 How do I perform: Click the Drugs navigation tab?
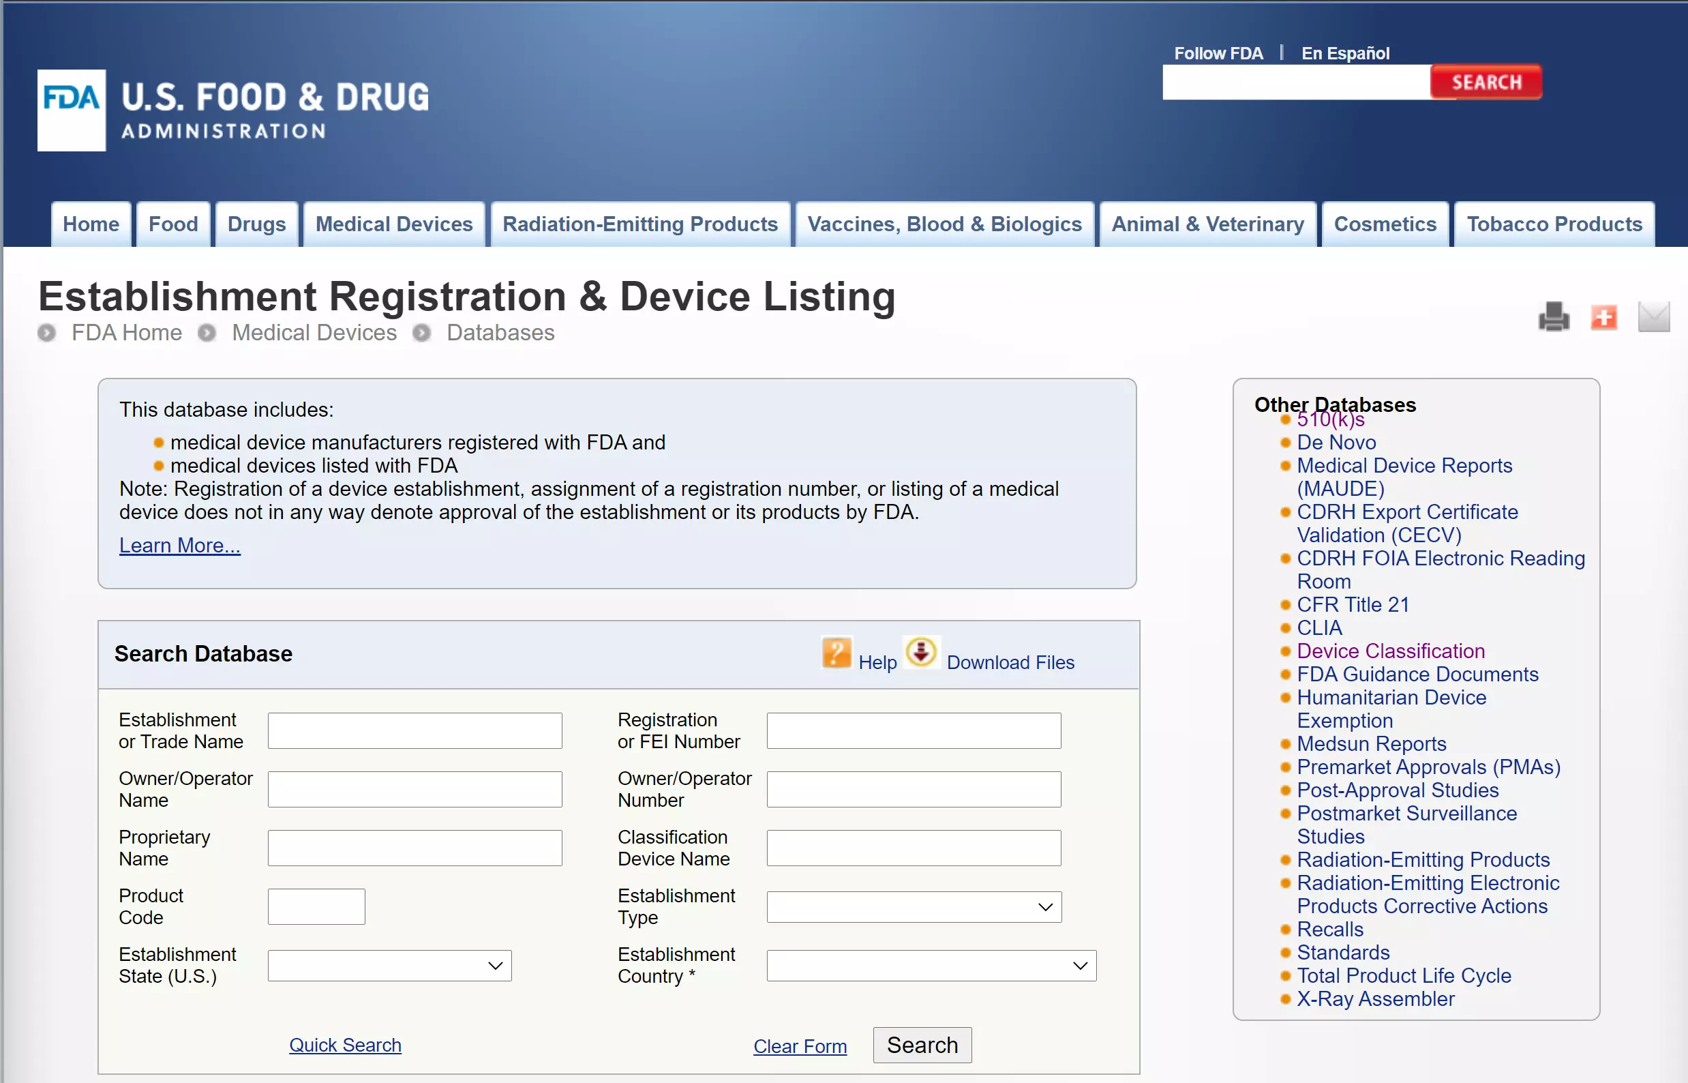coord(256,224)
